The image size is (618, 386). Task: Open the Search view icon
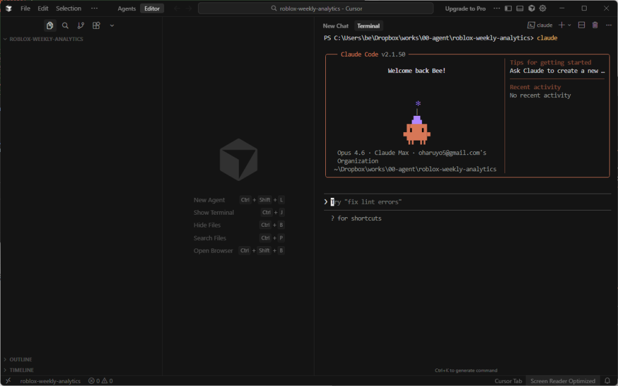tap(65, 25)
